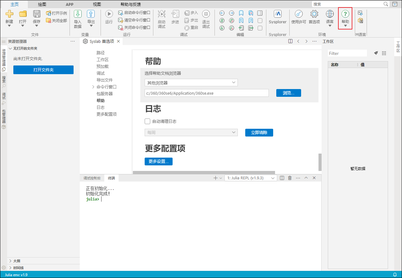Viewport: 402px width, 278px height.
Task: Click the broom icon in the workspace panel
Action: pos(376,53)
